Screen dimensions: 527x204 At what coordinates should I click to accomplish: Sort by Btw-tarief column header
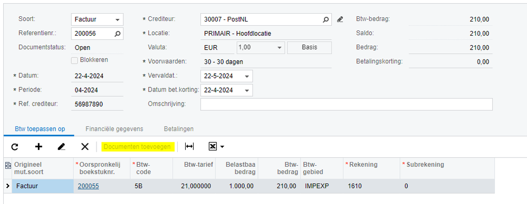(194, 168)
